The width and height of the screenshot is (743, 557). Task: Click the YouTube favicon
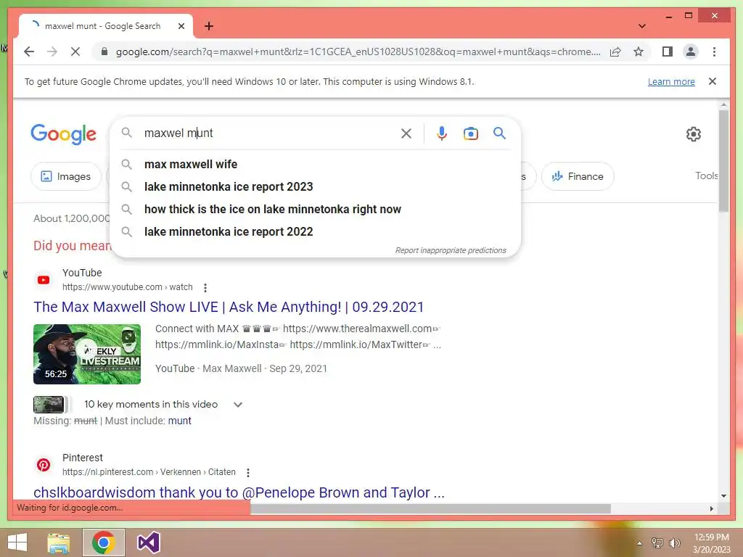click(43, 280)
